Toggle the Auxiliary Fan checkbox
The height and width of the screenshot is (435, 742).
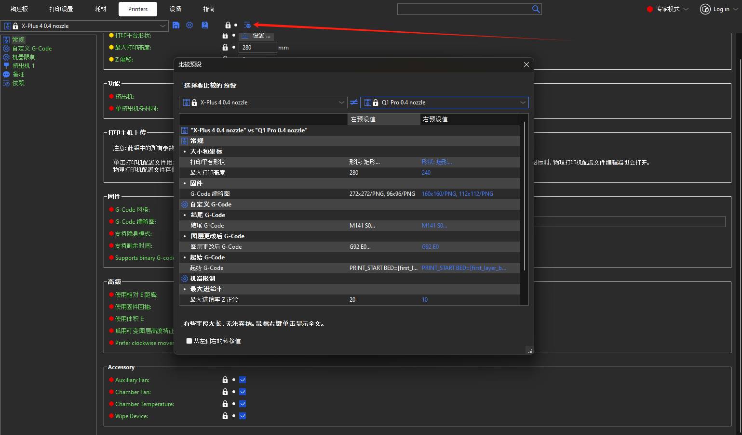[243, 380]
